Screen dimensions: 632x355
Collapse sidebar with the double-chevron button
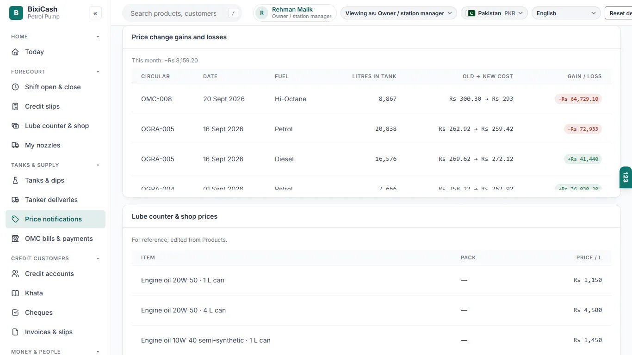pyautogui.click(x=95, y=13)
